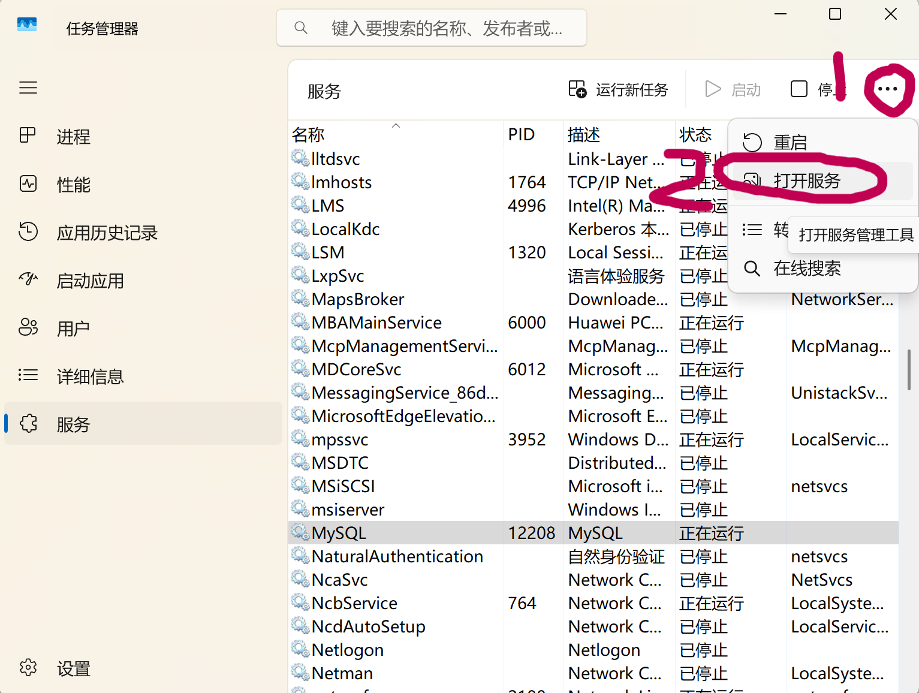Click the 自然身份验证 description cell
Image resolution: width=919 pixels, height=693 pixels.
[616, 556]
